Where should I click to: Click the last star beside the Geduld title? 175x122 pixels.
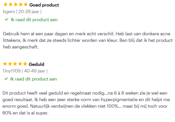click(x=25, y=64)
